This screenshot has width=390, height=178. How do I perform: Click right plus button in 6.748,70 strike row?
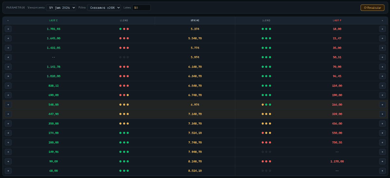click(382, 95)
